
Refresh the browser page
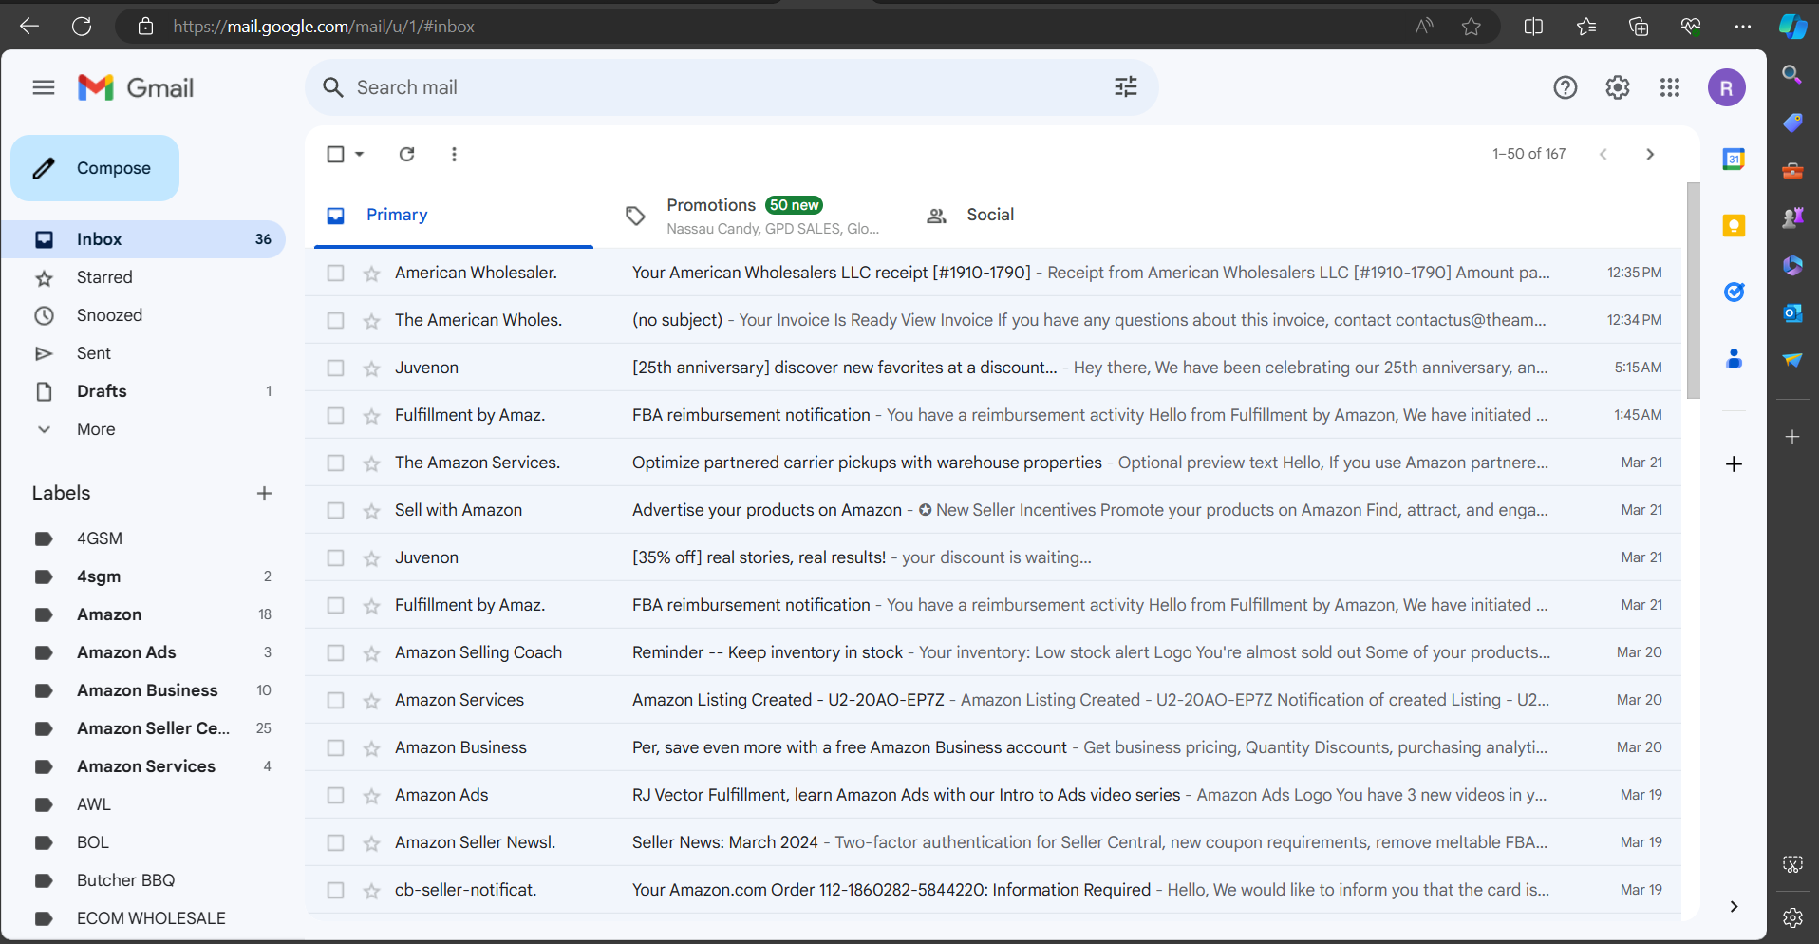click(x=82, y=27)
